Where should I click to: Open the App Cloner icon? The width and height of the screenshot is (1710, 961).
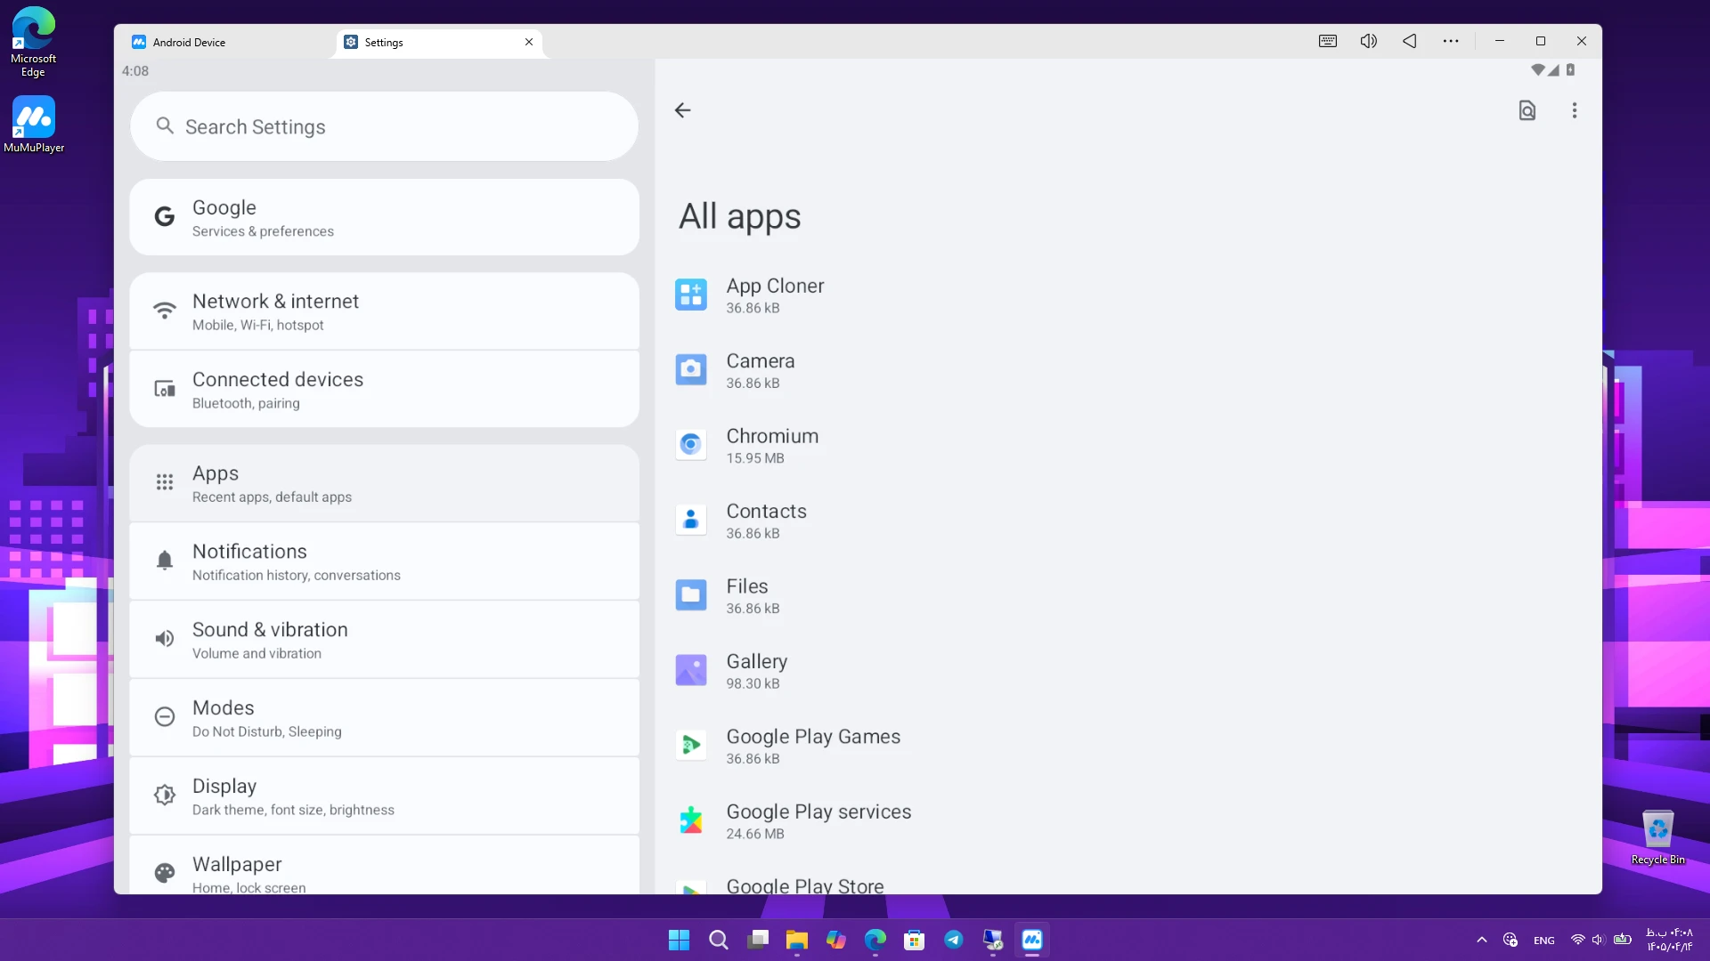coord(690,295)
